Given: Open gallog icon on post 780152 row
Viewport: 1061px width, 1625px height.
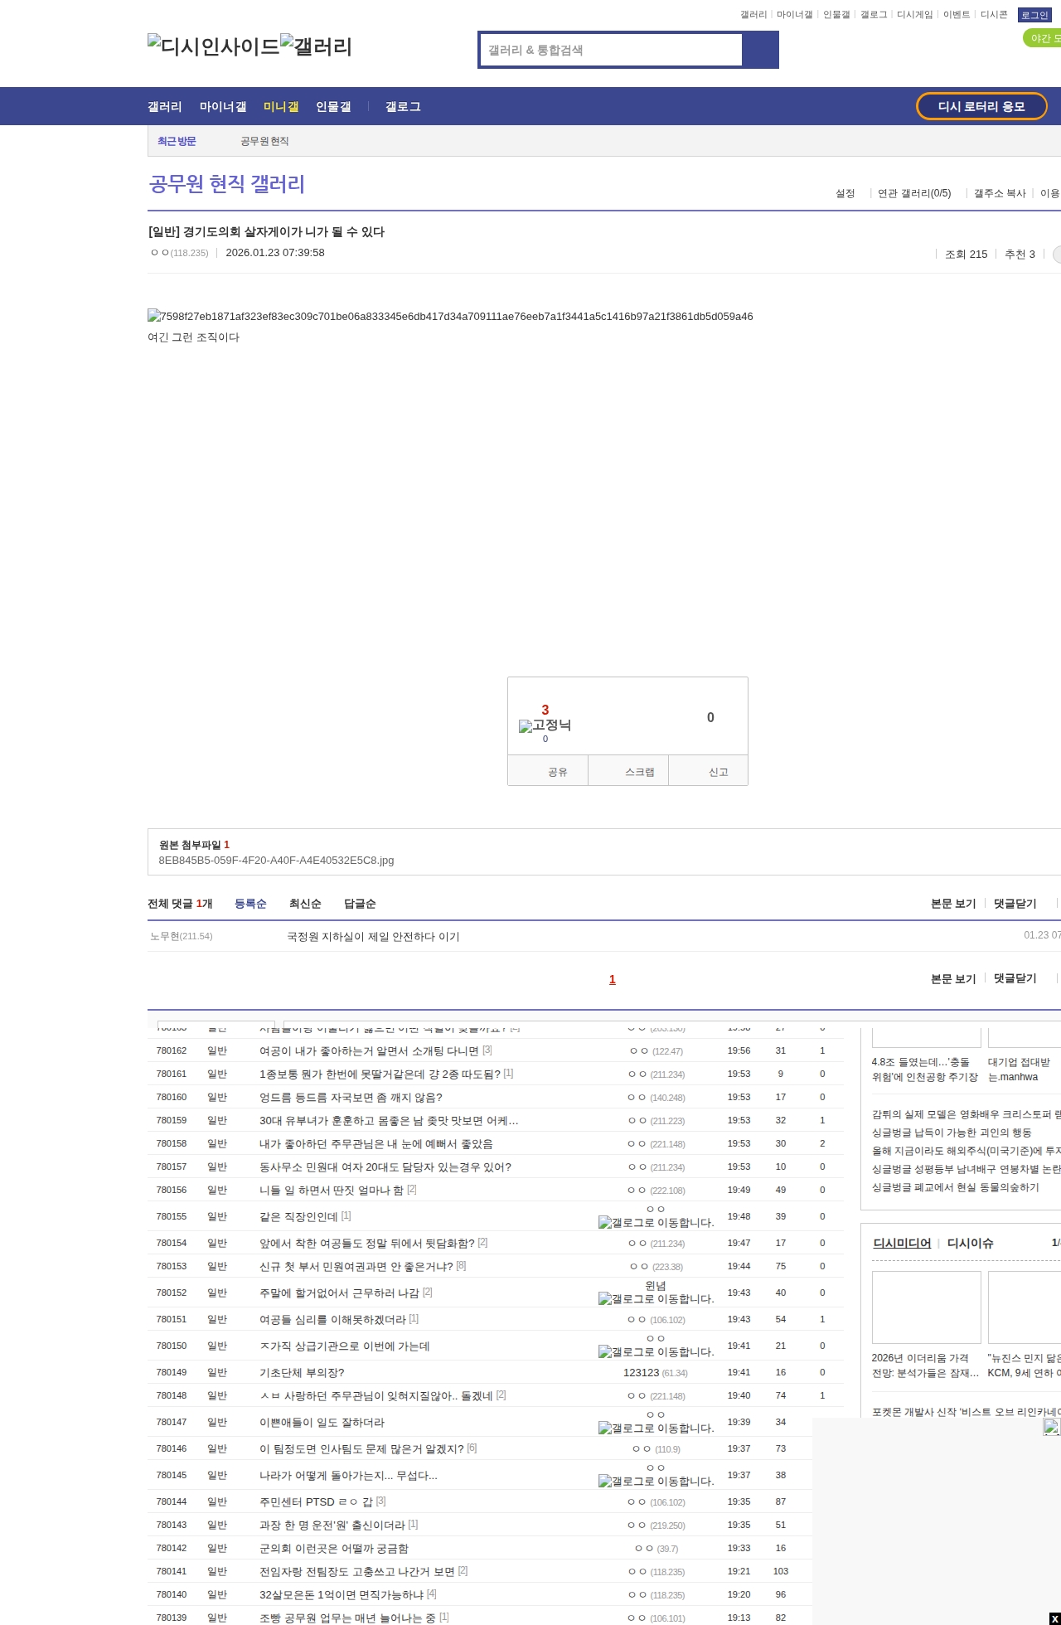Looking at the screenshot, I should (656, 1298).
